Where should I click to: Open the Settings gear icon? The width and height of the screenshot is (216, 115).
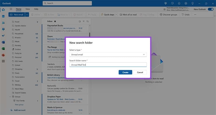(186, 3)
